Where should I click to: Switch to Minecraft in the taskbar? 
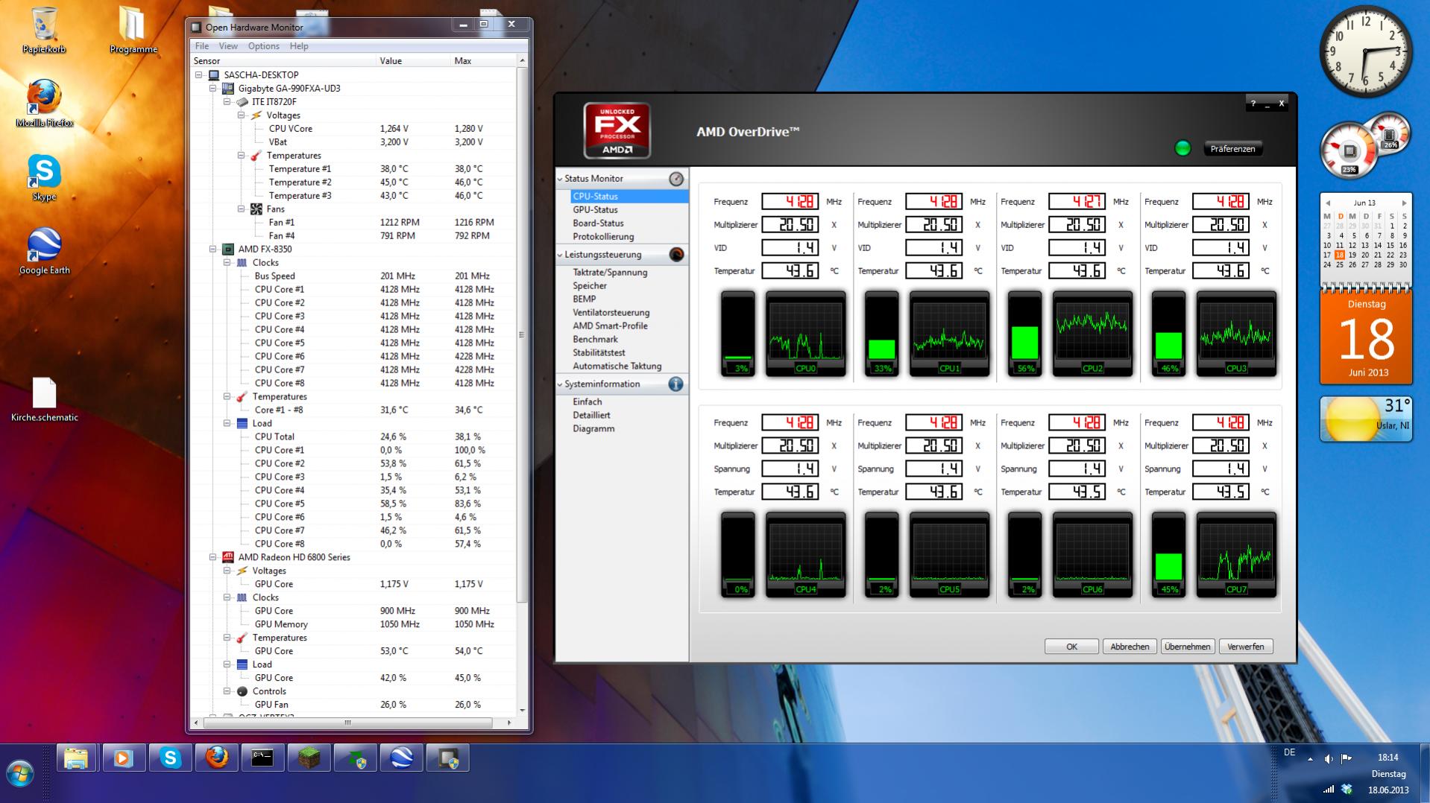(x=309, y=759)
